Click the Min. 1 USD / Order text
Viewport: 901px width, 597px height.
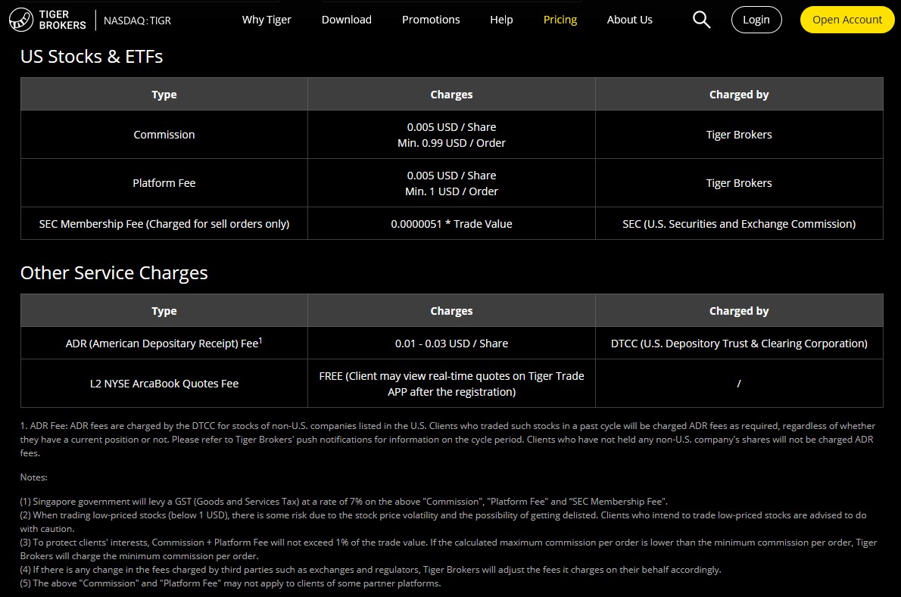point(452,191)
